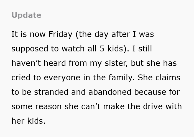Click the word "drive" near the end
Viewport: 194px width, 137px height.
click(x=153, y=106)
